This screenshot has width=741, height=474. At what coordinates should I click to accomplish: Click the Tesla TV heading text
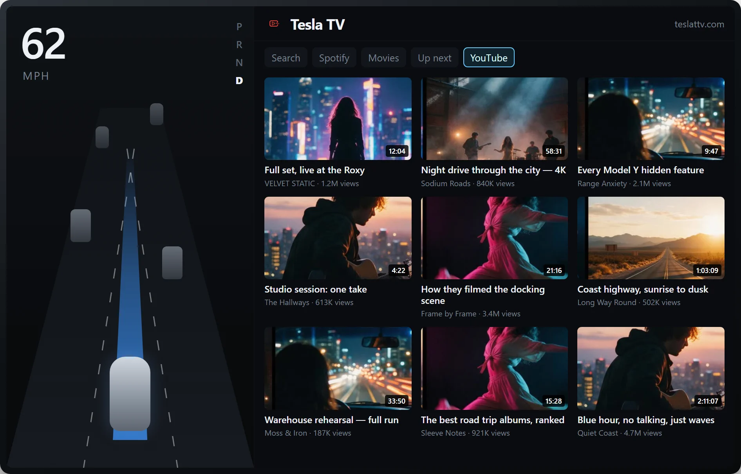click(x=317, y=24)
